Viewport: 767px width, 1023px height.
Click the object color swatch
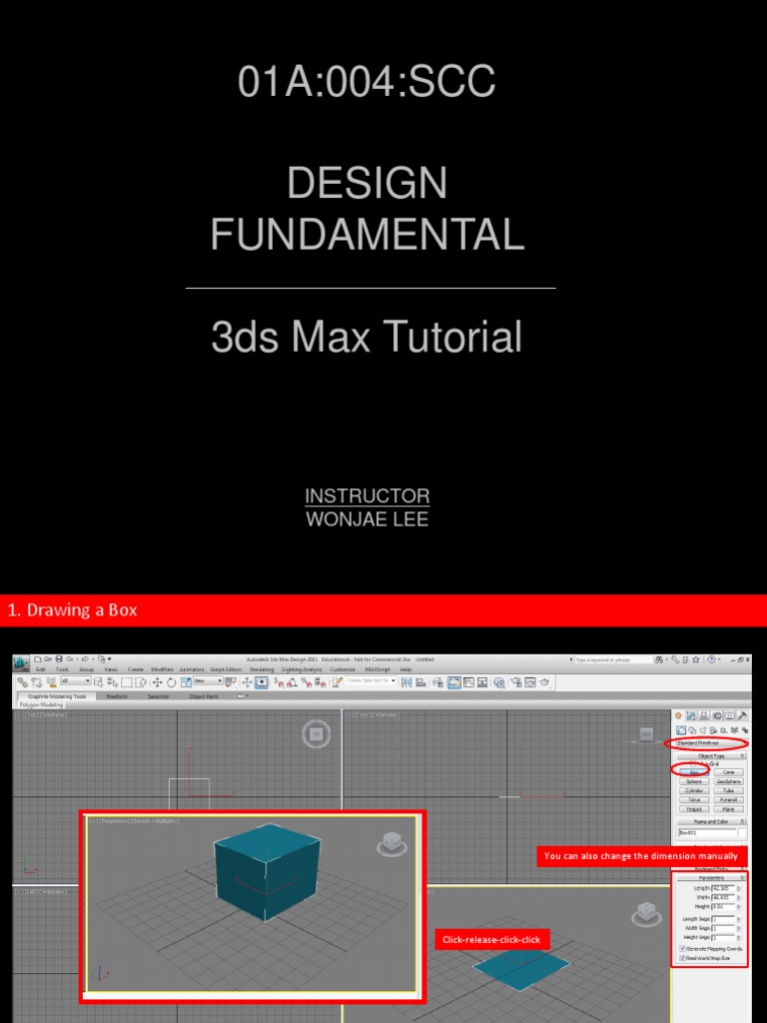tap(742, 831)
